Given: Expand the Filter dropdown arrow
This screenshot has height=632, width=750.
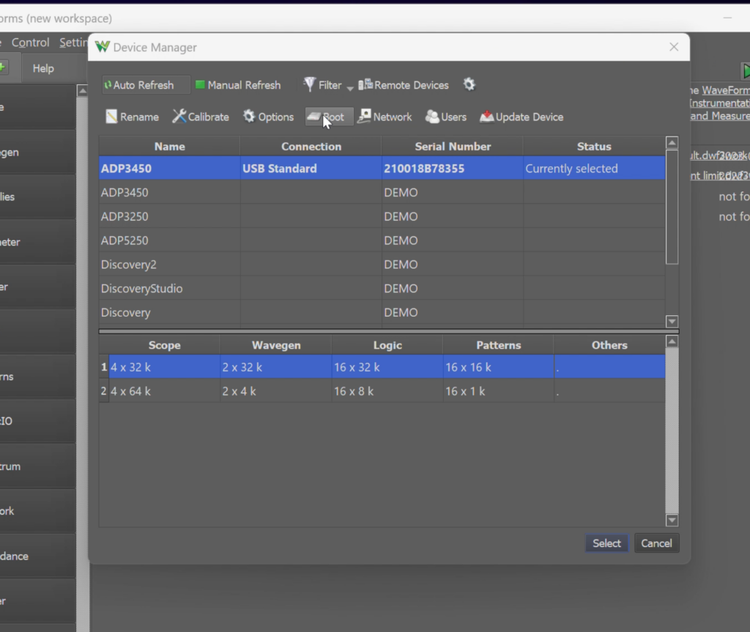Looking at the screenshot, I should [x=349, y=88].
